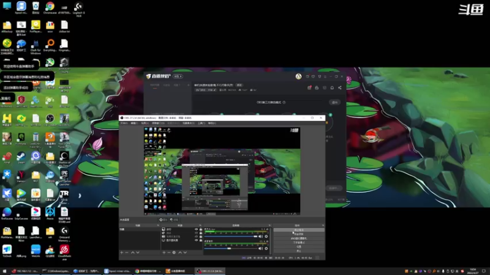
Task: Move scene up with Scenes dock up arrow
Action: [133, 252]
